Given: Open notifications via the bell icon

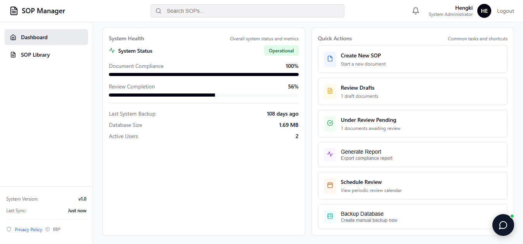Looking at the screenshot, I should coord(416,11).
